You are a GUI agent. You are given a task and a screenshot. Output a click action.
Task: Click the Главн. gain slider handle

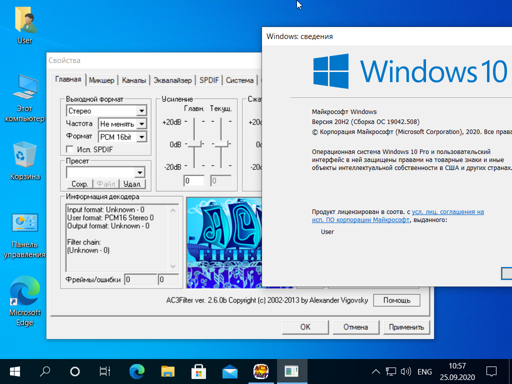tap(194, 143)
